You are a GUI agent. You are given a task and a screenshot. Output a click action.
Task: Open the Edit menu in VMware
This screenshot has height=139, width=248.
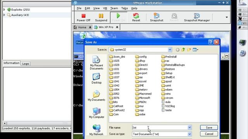click(x=87, y=8)
